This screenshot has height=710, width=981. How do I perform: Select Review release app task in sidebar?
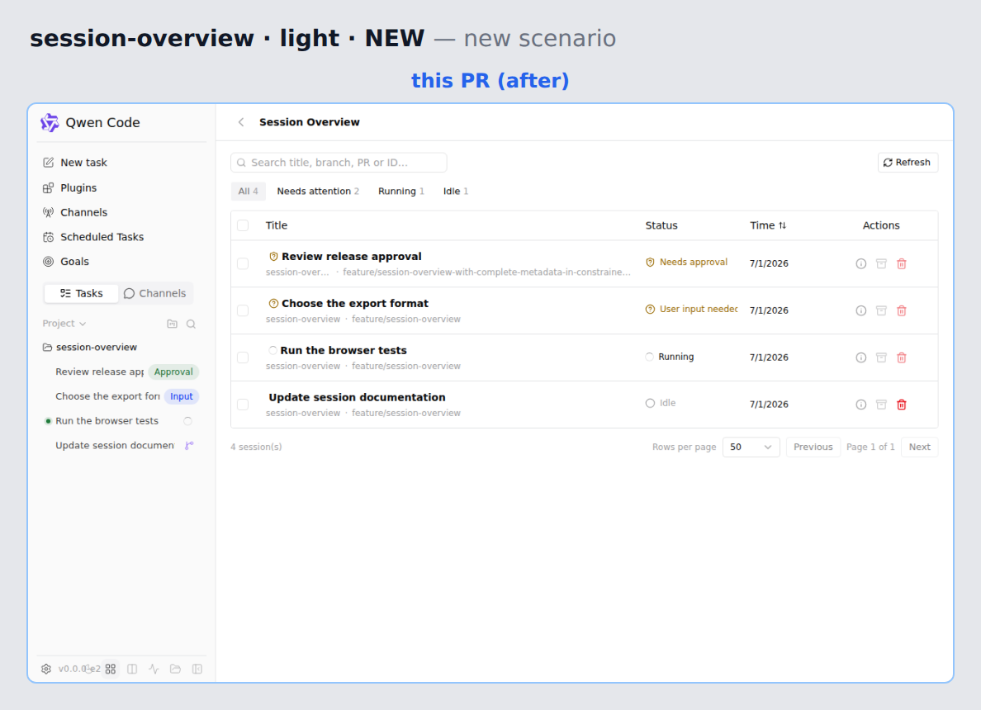(x=99, y=372)
